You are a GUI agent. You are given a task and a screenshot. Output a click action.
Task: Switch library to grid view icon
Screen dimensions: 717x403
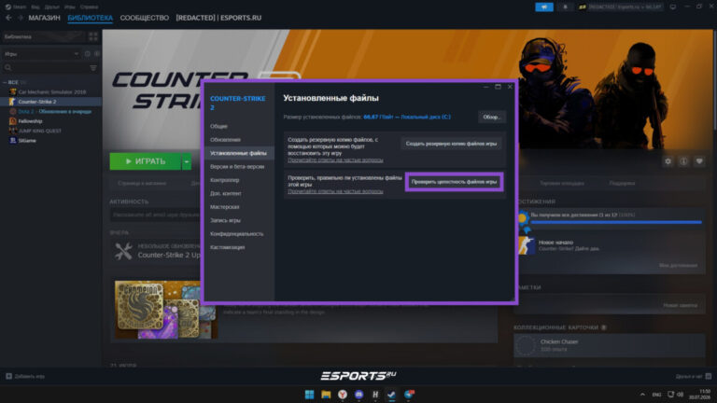(x=93, y=36)
